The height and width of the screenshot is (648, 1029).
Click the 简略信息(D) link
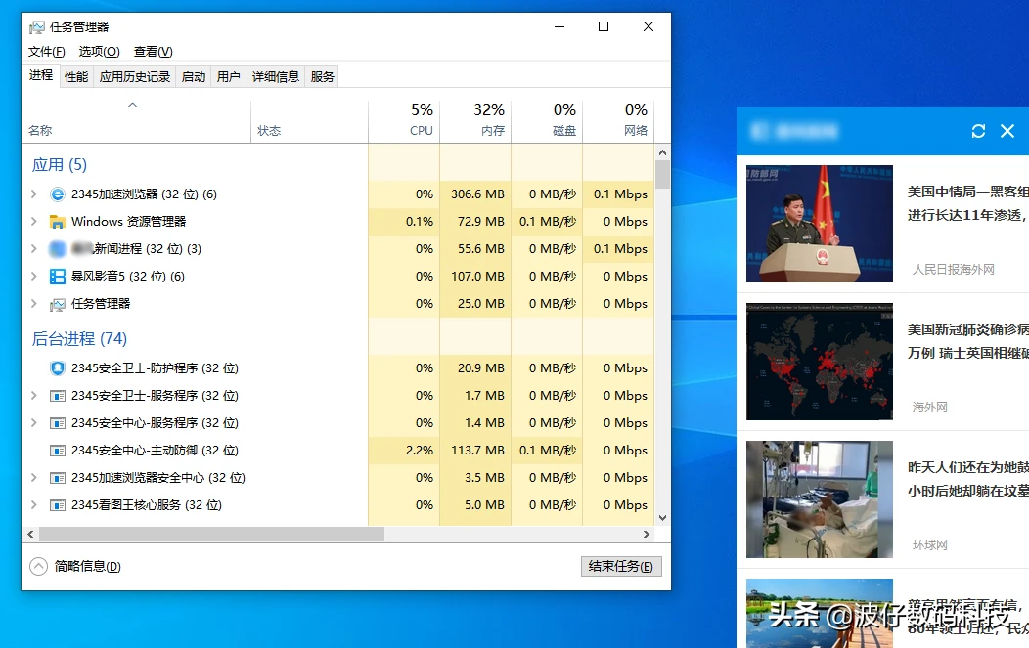tap(88, 566)
